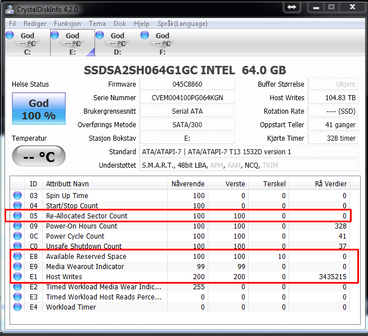This screenshot has width=368, height=336.
Task: Click the Verste column header
Action: pos(228,183)
